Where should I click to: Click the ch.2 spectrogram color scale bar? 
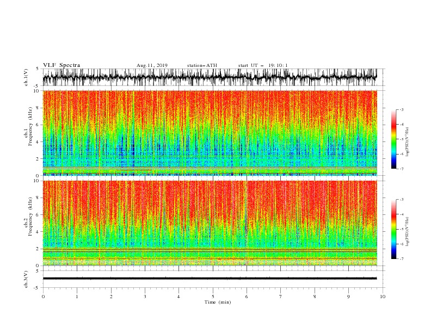pos(393,229)
